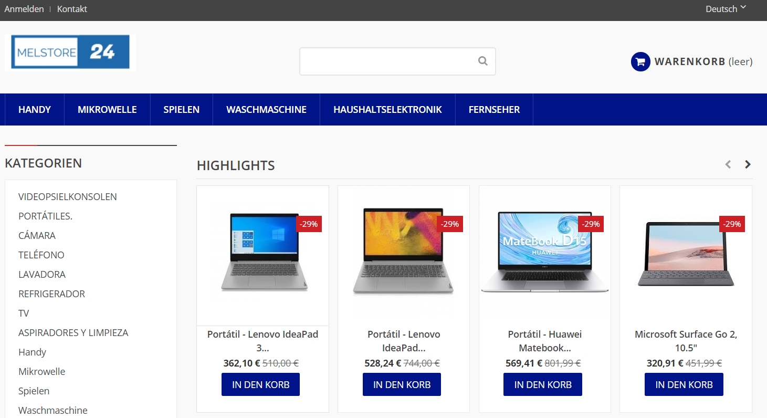Open Aspiradores y Limpieza category

click(x=73, y=333)
